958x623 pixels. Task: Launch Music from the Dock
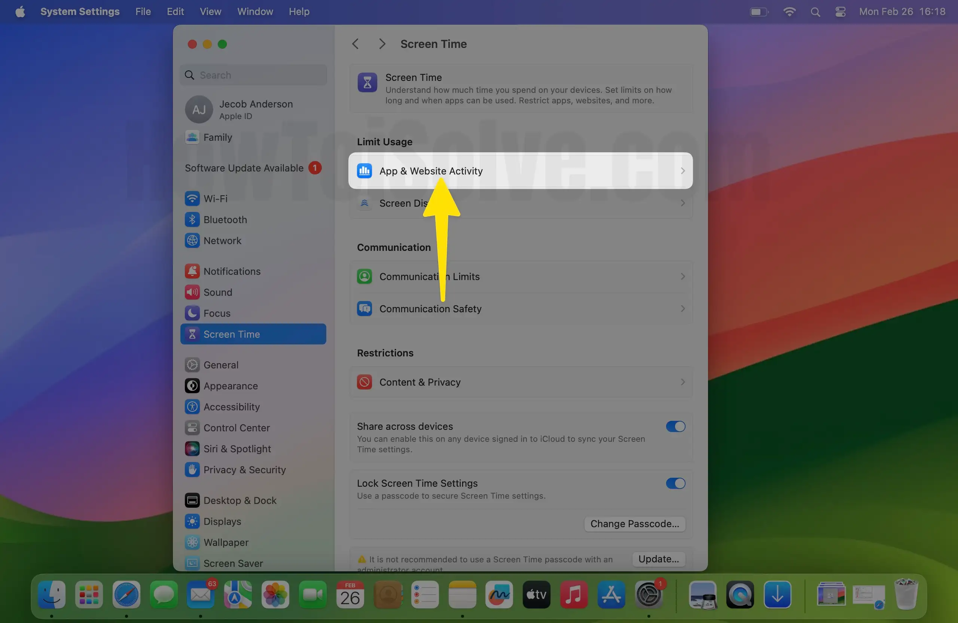tap(574, 595)
